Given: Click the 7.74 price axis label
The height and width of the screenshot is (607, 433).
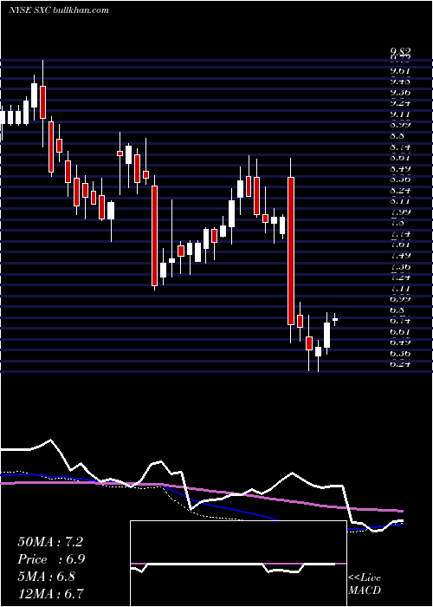Looking at the screenshot, I should click(x=400, y=234).
